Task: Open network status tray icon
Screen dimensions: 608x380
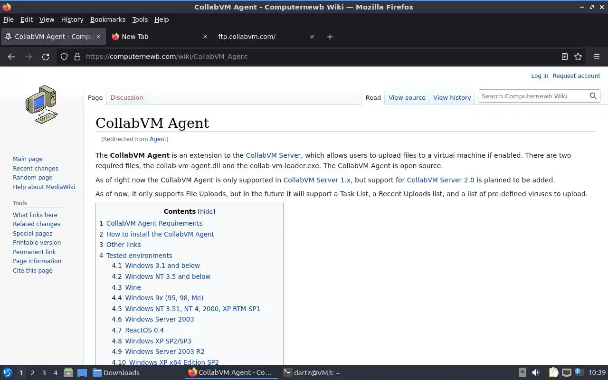Action: tap(567, 372)
